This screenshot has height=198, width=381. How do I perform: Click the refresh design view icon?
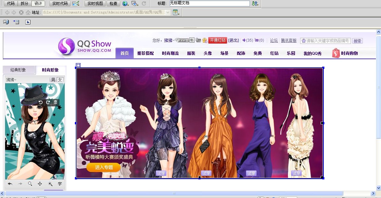tap(144, 4)
